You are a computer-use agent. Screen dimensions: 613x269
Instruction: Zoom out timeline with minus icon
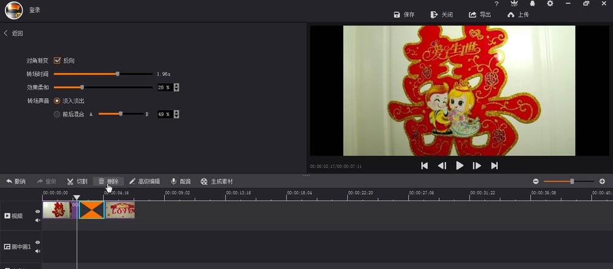point(536,182)
